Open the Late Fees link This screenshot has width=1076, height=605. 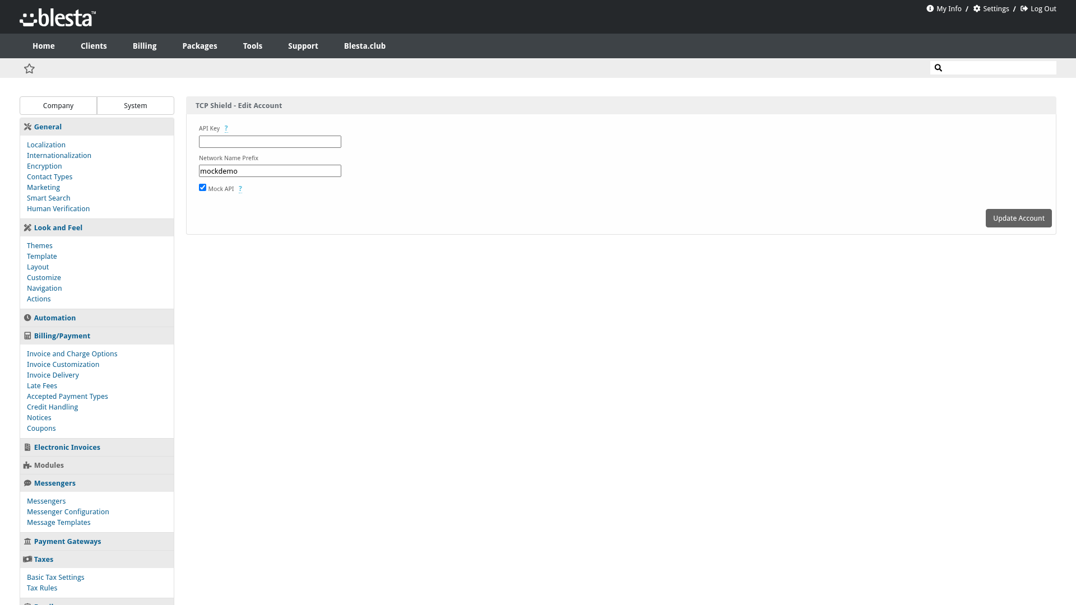[42, 385]
